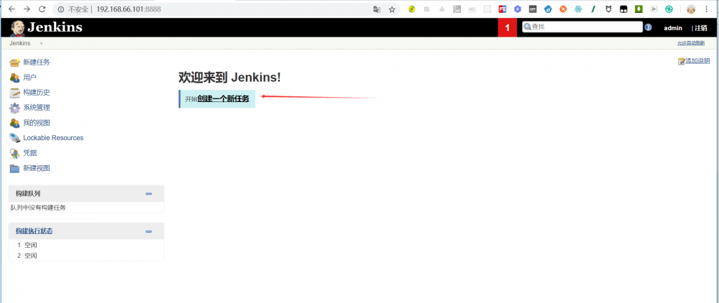Click the admin user link
The width and height of the screenshot is (719, 303).
(x=673, y=28)
